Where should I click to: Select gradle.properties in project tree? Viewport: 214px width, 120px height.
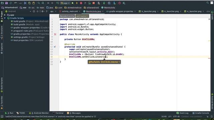tap(30, 34)
